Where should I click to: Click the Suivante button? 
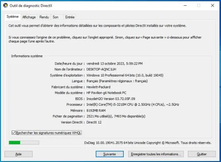click(110, 154)
